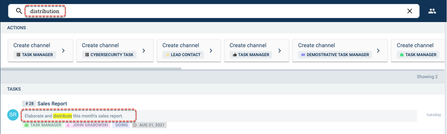Screen dimensions: 447x134
Task: Open the Create channel Cybersecurity Task card
Action: [115, 50]
